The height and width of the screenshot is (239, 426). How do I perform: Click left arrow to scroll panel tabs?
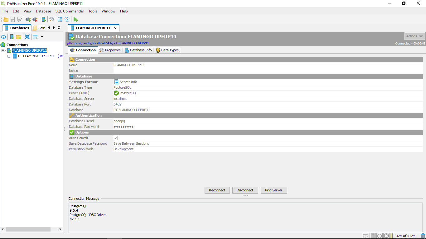(x=49, y=28)
